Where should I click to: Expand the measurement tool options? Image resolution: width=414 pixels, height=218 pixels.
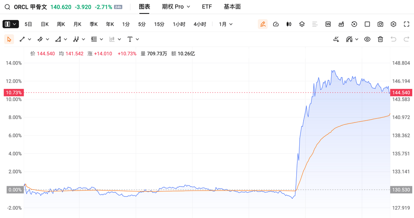pyautogui.click(x=120, y=39)
